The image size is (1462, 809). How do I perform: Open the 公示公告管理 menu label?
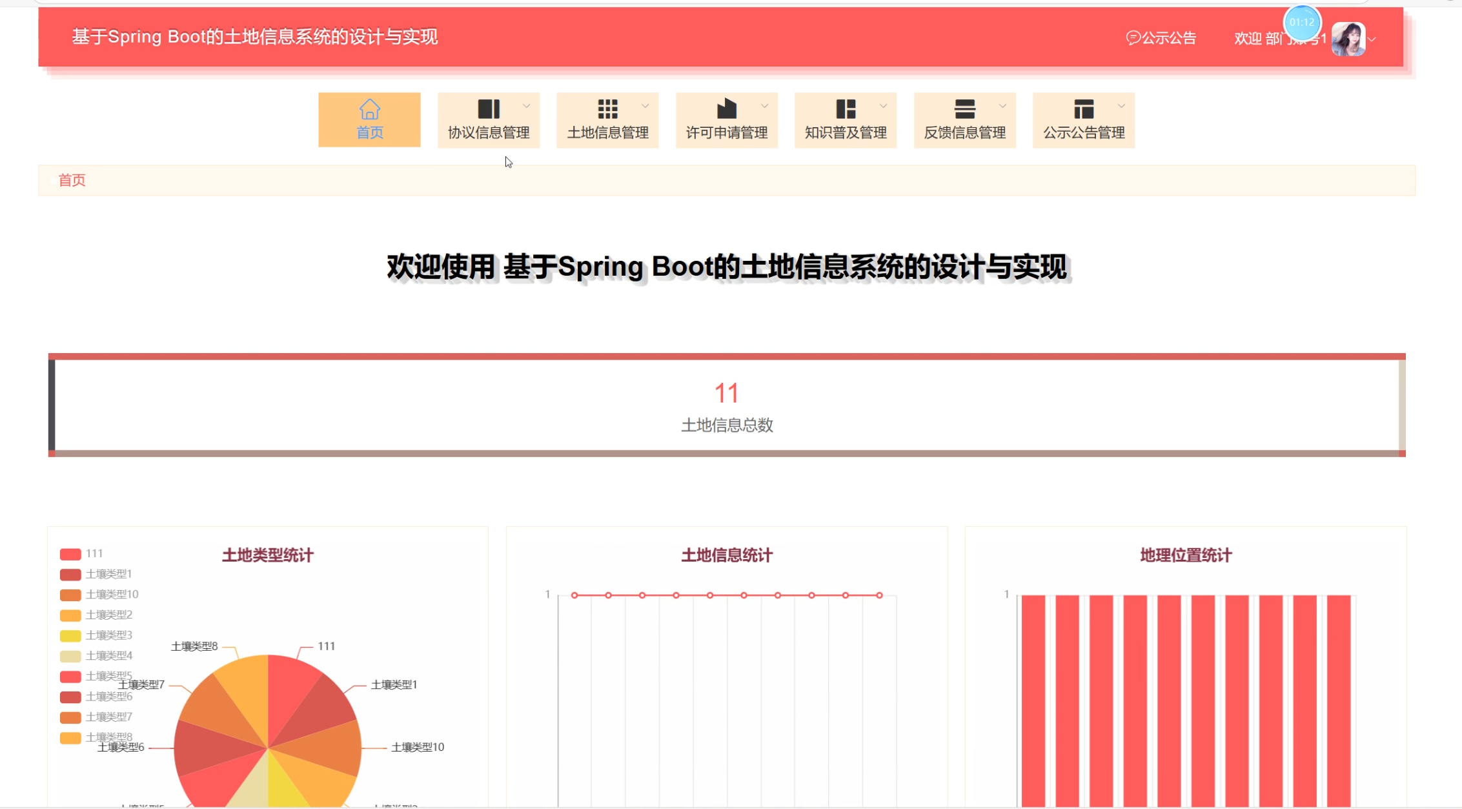click(x=1084, y=132)
